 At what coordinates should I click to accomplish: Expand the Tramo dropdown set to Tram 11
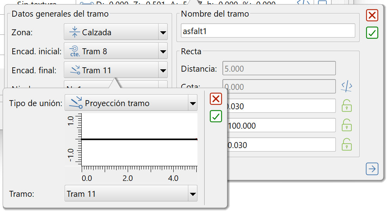[x=192, y=194]
